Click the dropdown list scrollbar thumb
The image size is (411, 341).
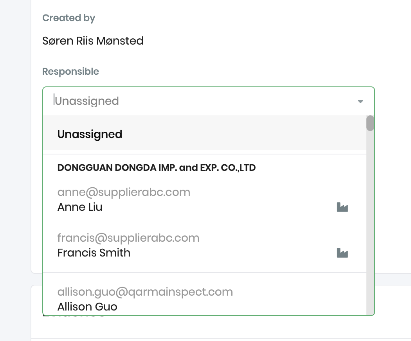370,123
